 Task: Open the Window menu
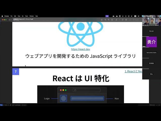pos(32,16)
